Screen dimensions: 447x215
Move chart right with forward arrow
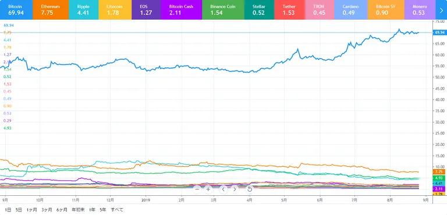235,189
